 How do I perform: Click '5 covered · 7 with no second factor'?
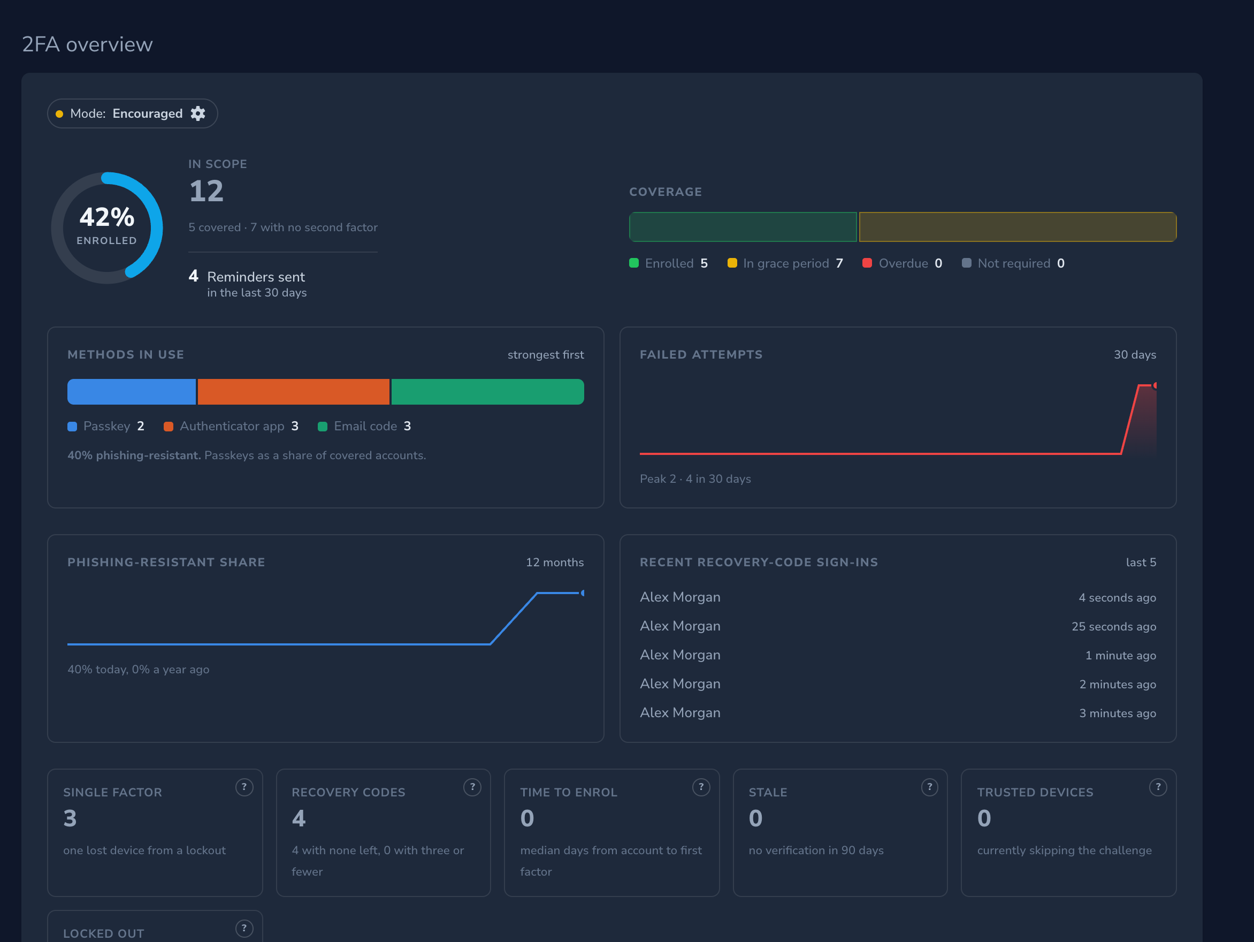(283, 227)
